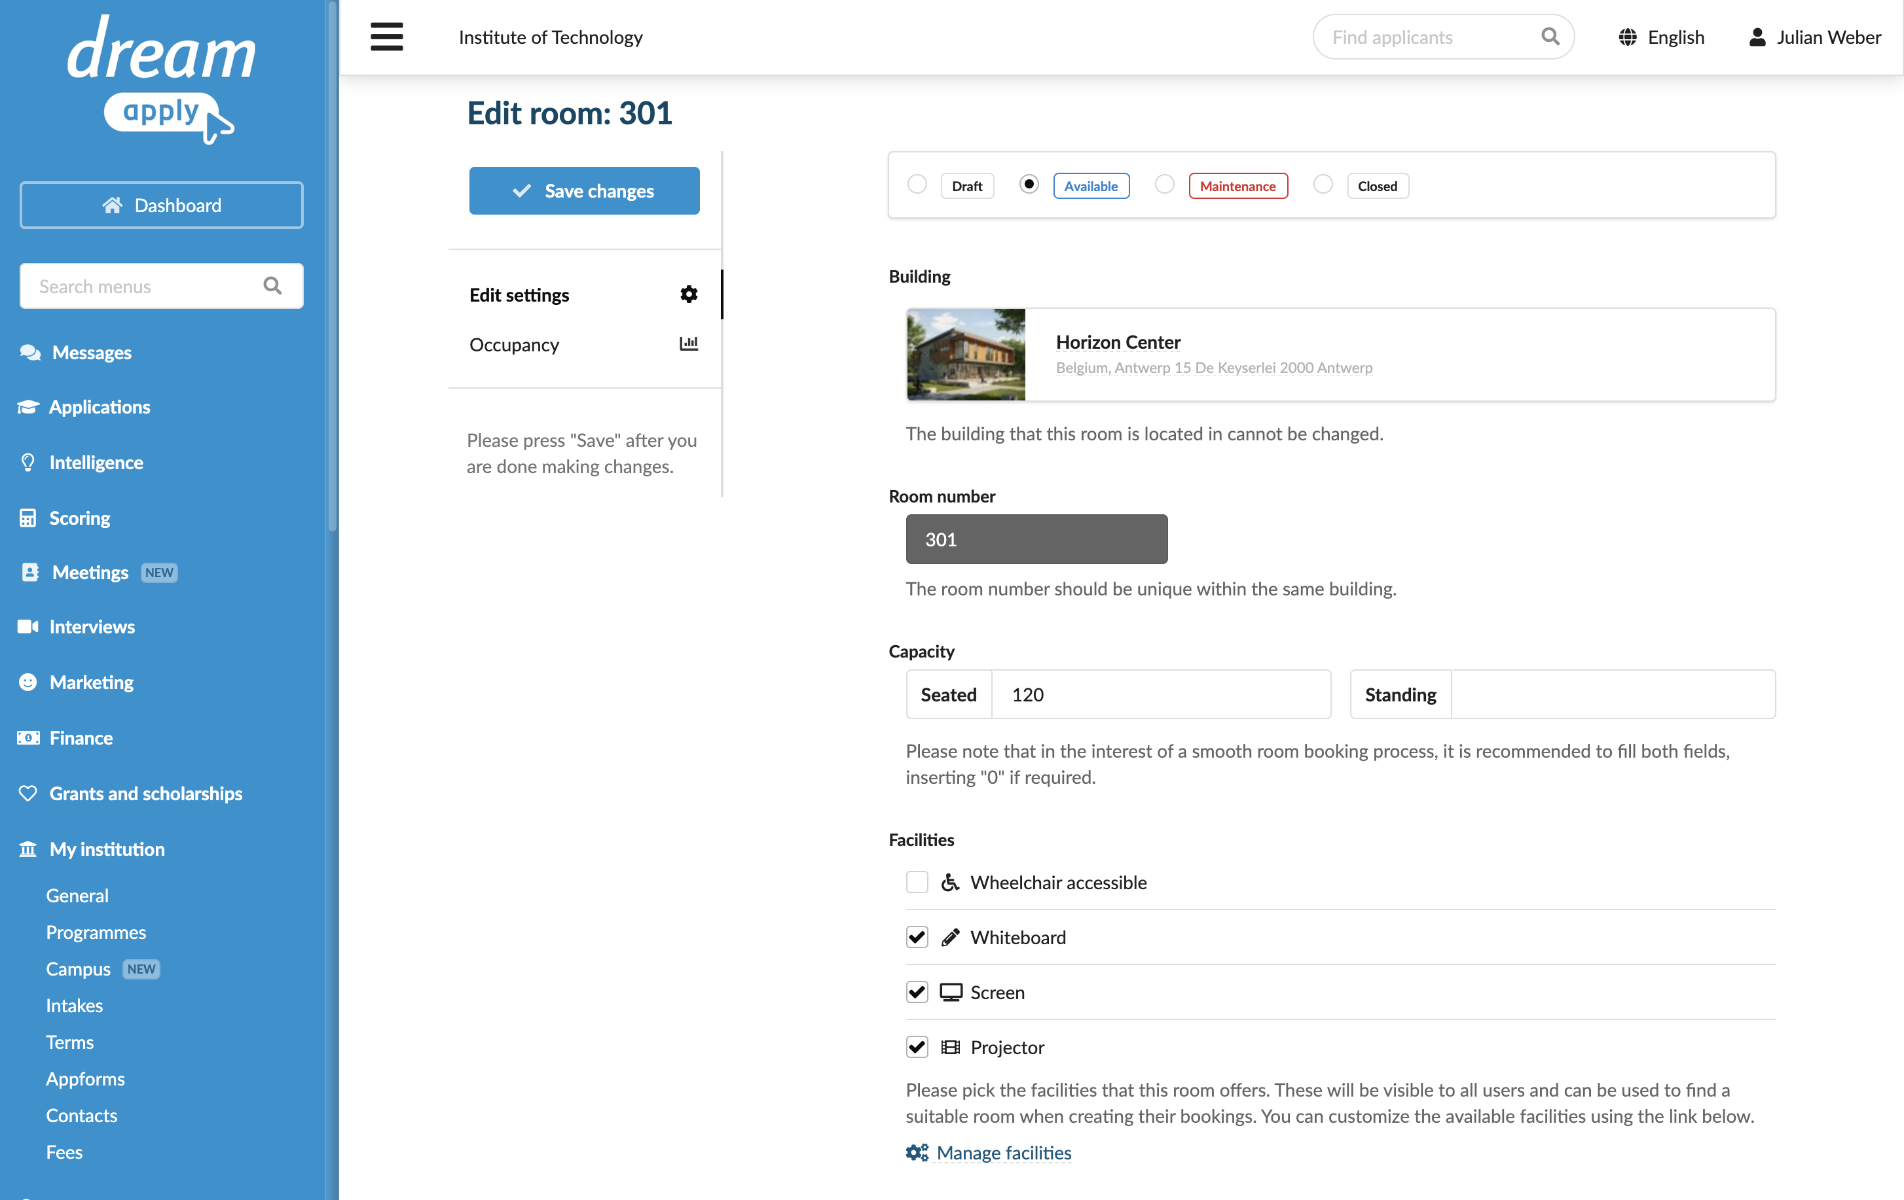Open the Contacts submenu link
1904x1200 pixels.
point(81,1116)
